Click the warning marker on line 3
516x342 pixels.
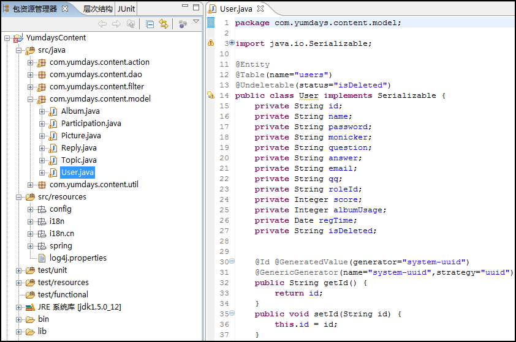point(211,43)
